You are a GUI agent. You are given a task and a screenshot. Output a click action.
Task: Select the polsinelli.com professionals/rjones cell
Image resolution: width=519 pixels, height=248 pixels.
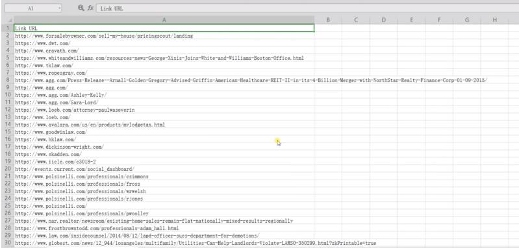click(x=164, y=199)
